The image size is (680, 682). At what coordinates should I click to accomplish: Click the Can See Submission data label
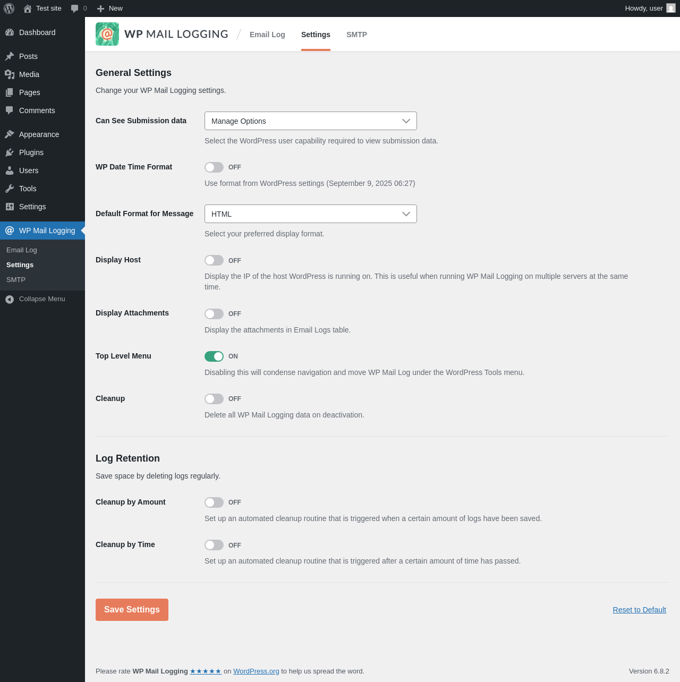(x=141, y=121)
